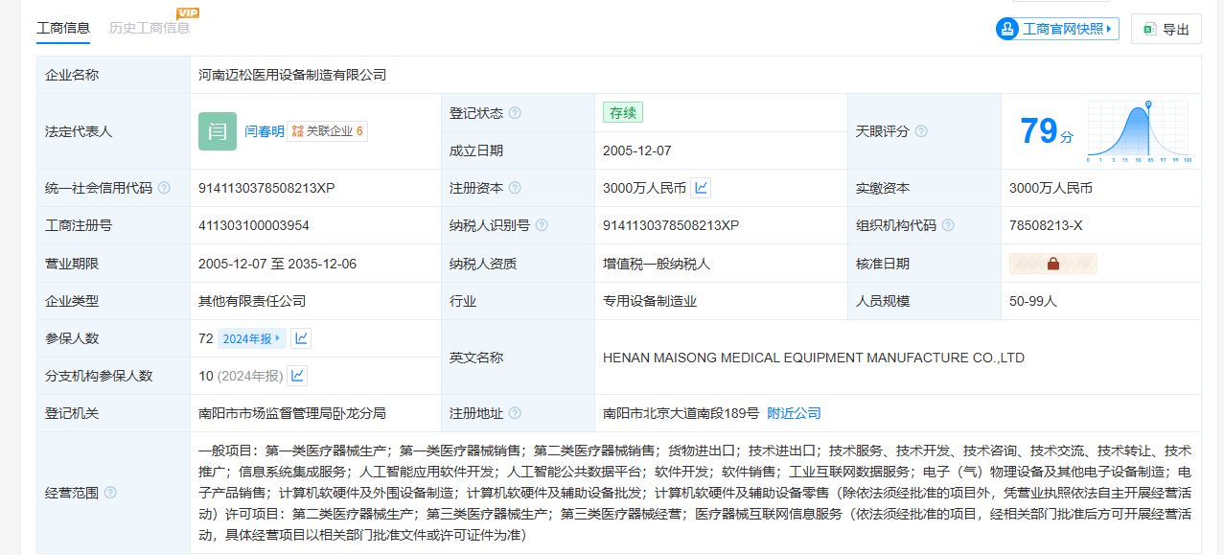This screenshot has height=555, width=1224.
Task: Click help icon beside 天眼评分
Action: pos(921,131)
